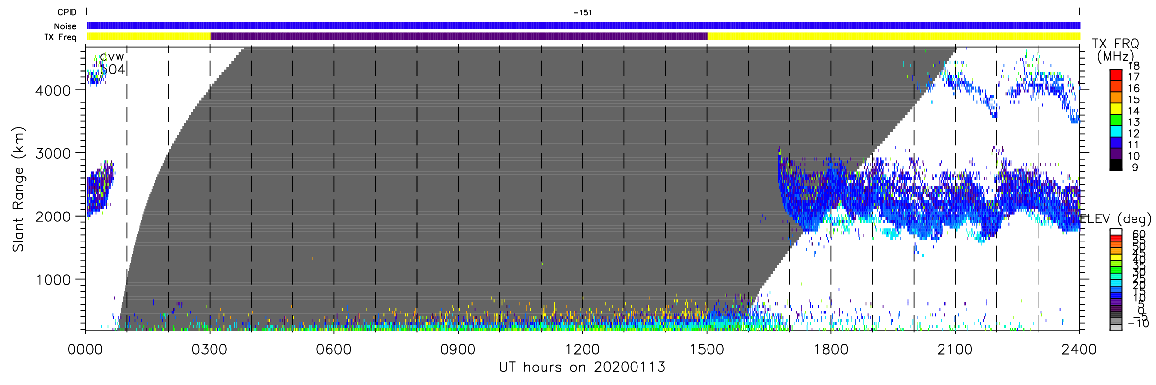Viewport: 1156px width, 385px height.
Task: Click the 11 MHz colorbar label
Action: tap(1133, 144)
